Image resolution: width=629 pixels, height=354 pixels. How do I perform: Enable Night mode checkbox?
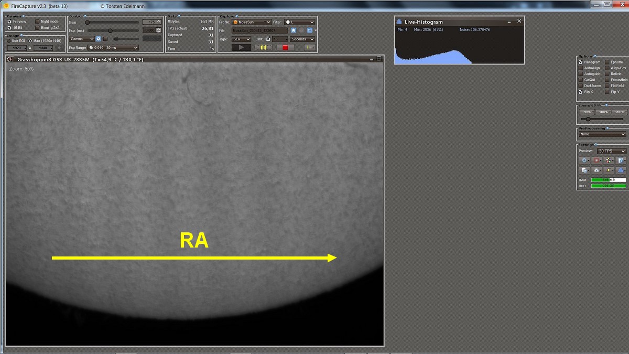tap(37, 22)
